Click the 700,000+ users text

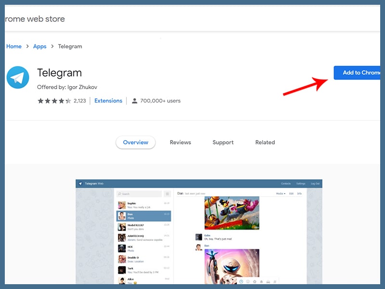[x=160, y=101]
